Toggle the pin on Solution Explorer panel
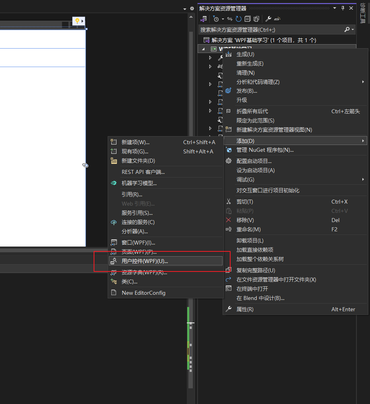The image size is (370, 404). pos(343,8)
